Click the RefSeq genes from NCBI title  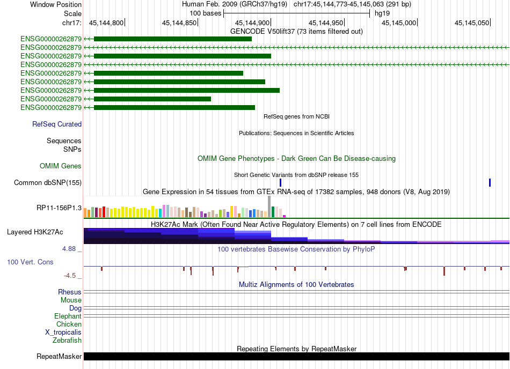click(296, 116)
